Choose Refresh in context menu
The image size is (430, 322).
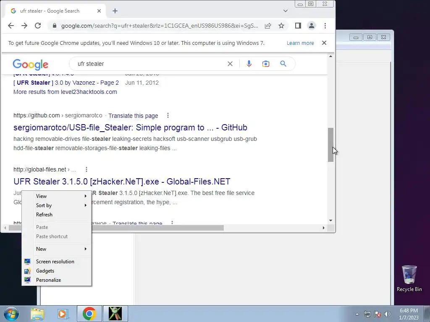57,215
